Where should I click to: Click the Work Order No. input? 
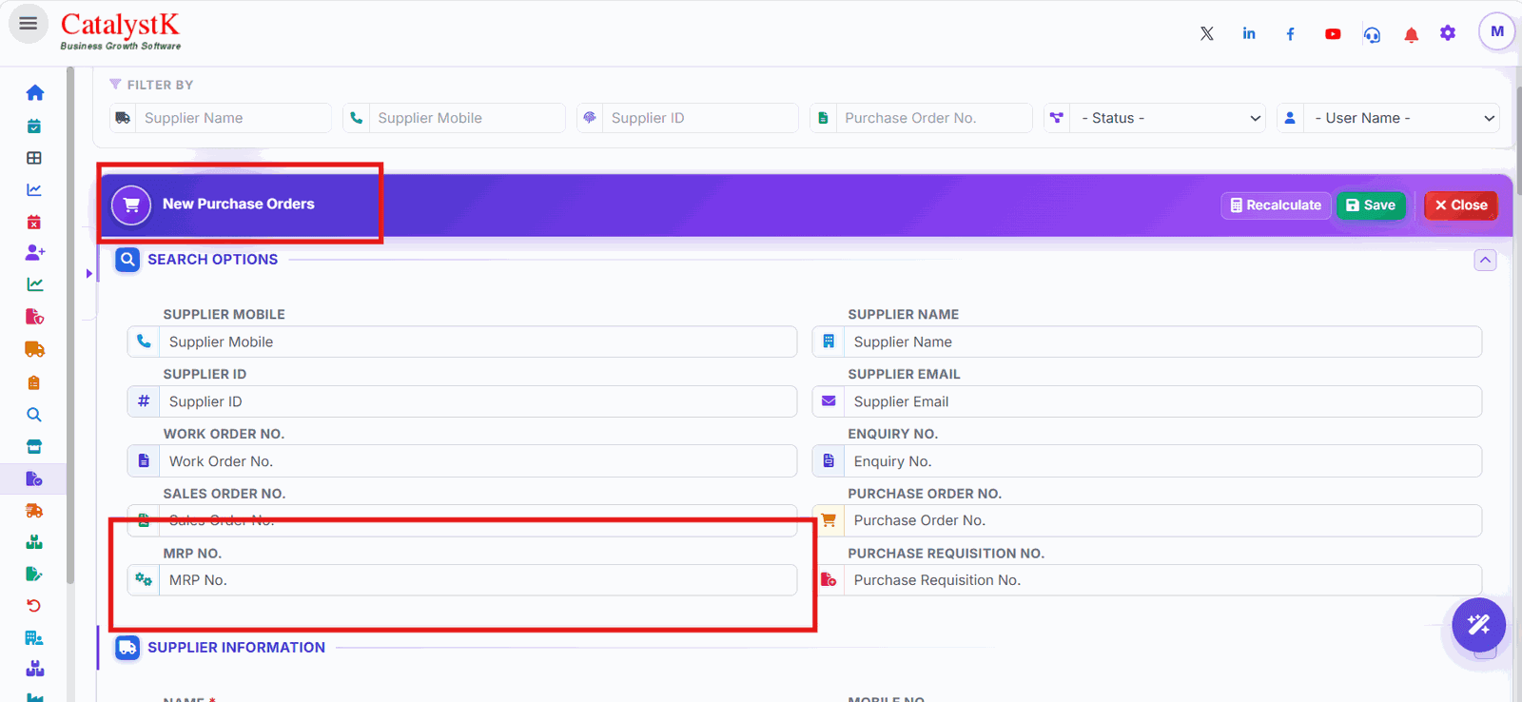(x=462, y=461)
